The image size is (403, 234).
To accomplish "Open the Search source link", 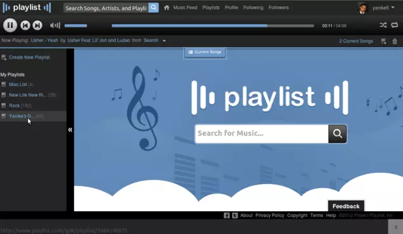I will pos(151,40).
